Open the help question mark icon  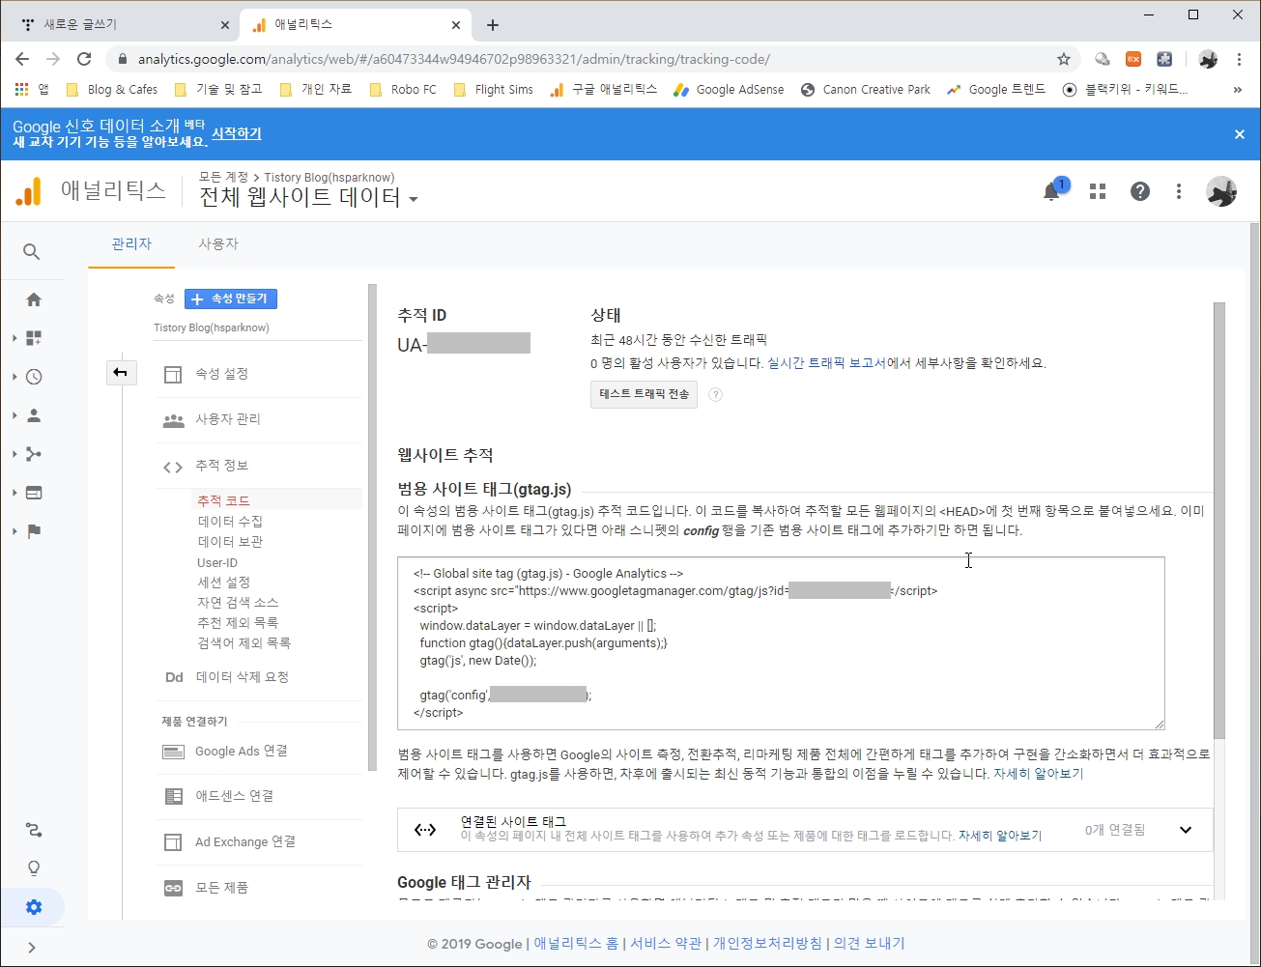1140,191
